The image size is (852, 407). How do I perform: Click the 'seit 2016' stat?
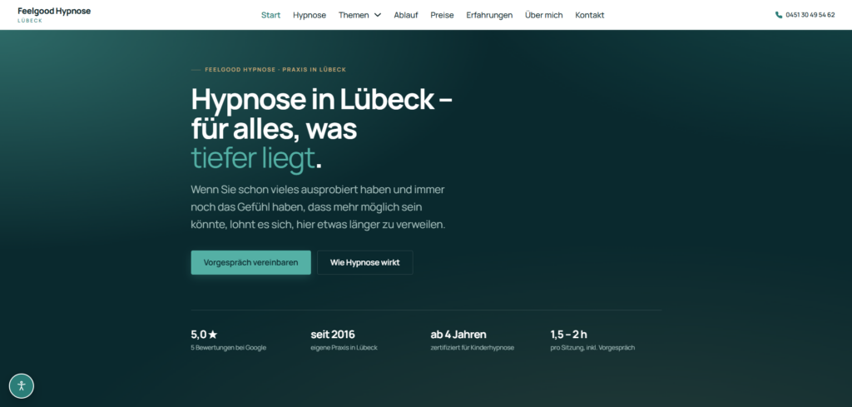333,335
